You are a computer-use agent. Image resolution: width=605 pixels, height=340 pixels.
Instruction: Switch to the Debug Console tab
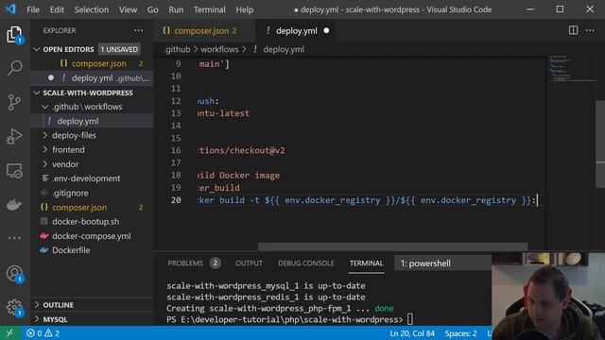click(306, 263)
